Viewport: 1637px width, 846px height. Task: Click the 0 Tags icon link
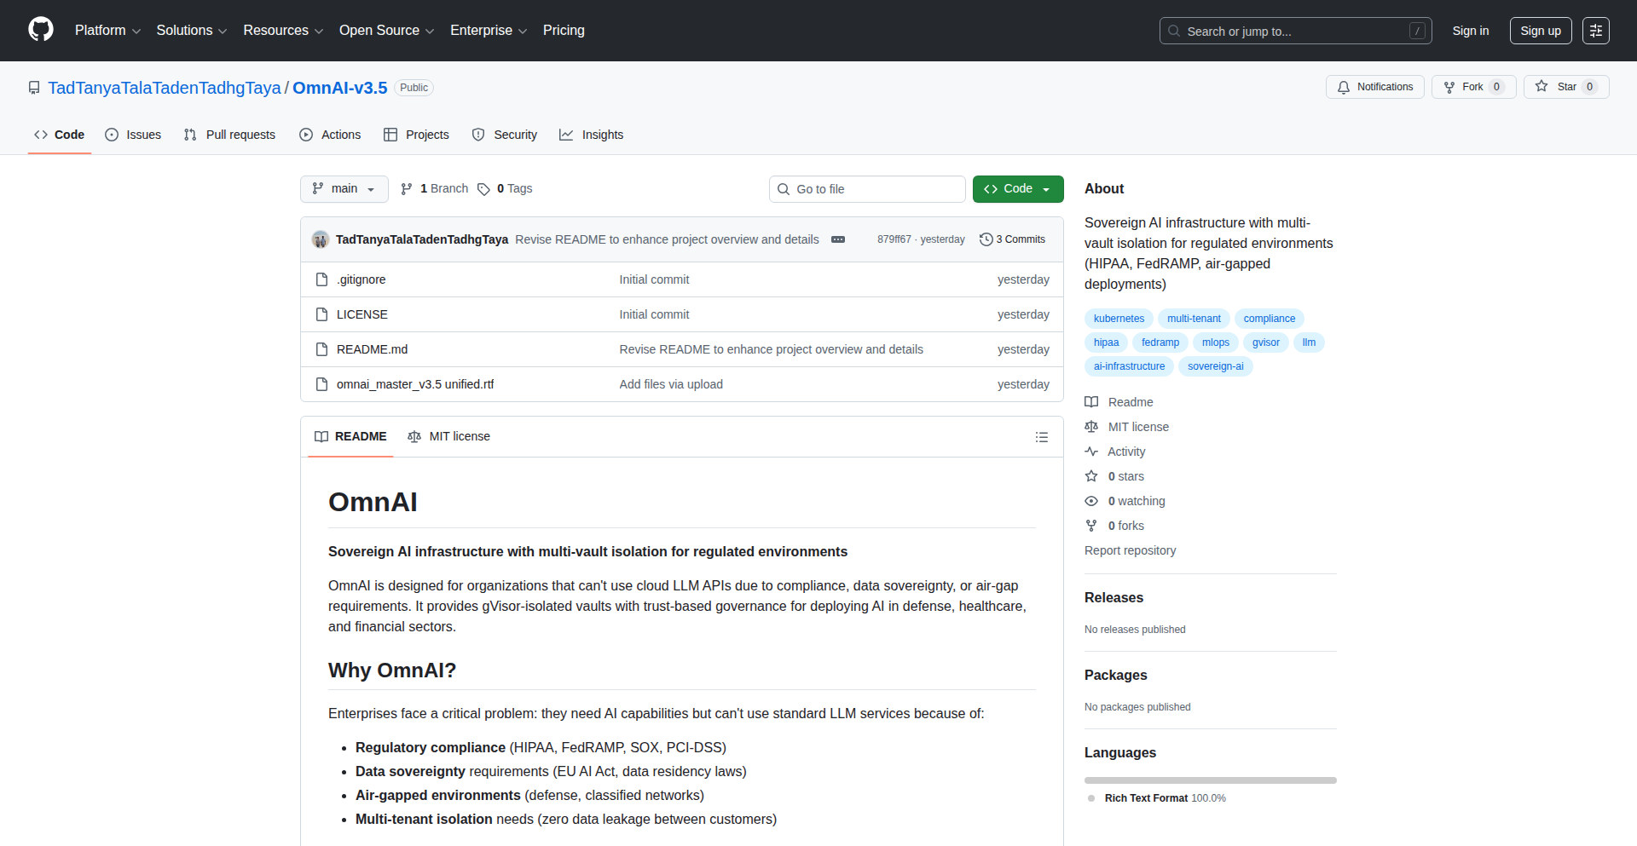tap(505, 189)
